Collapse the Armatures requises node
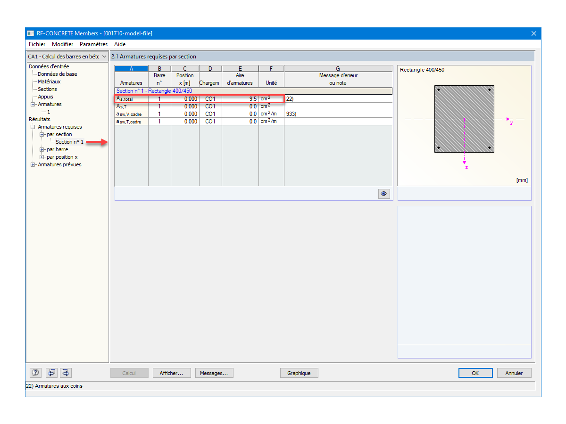566x424 pixels. pyautogui.click(x=33, y=127)
